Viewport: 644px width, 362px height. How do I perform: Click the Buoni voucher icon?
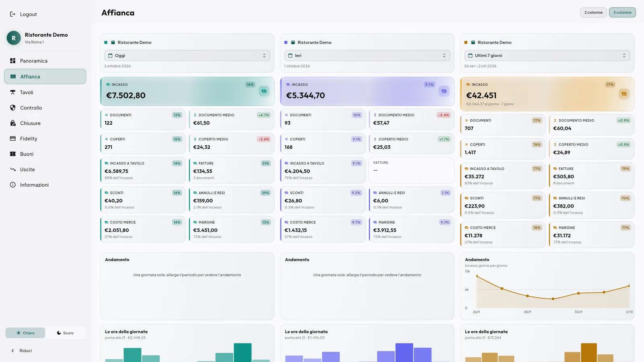point(12,154)
